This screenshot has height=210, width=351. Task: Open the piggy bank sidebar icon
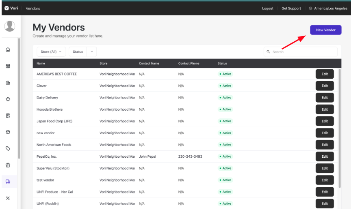click(x=8, y=99)
